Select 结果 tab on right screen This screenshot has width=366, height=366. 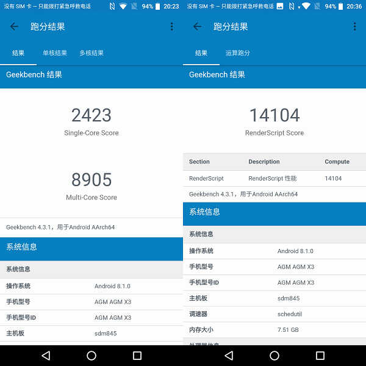(201, 53)
